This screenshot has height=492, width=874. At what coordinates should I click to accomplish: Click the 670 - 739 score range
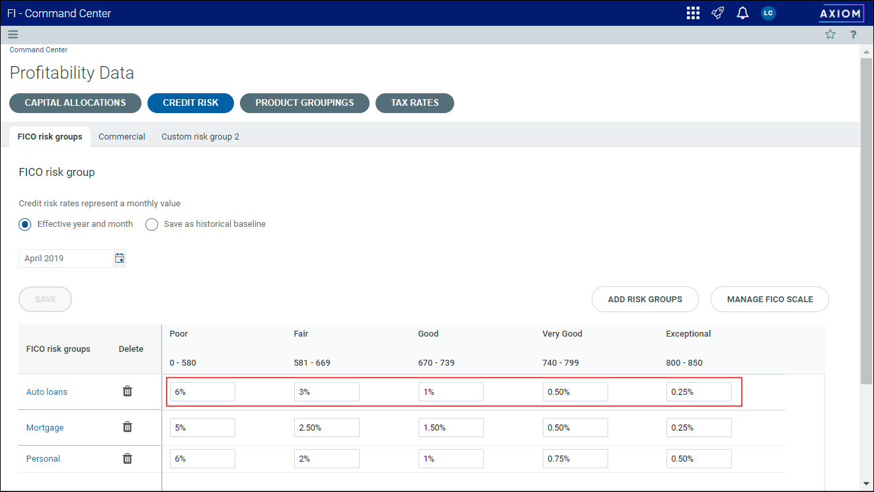coord(436,363)
